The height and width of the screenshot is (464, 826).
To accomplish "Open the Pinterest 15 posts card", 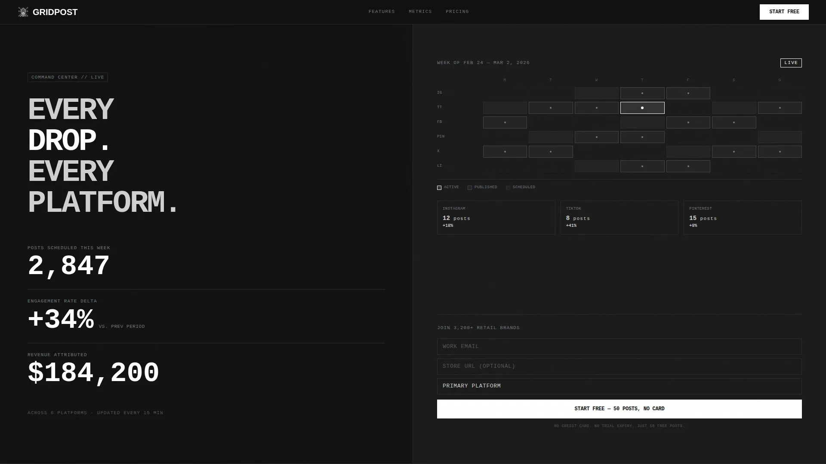I will click(743, 217).
